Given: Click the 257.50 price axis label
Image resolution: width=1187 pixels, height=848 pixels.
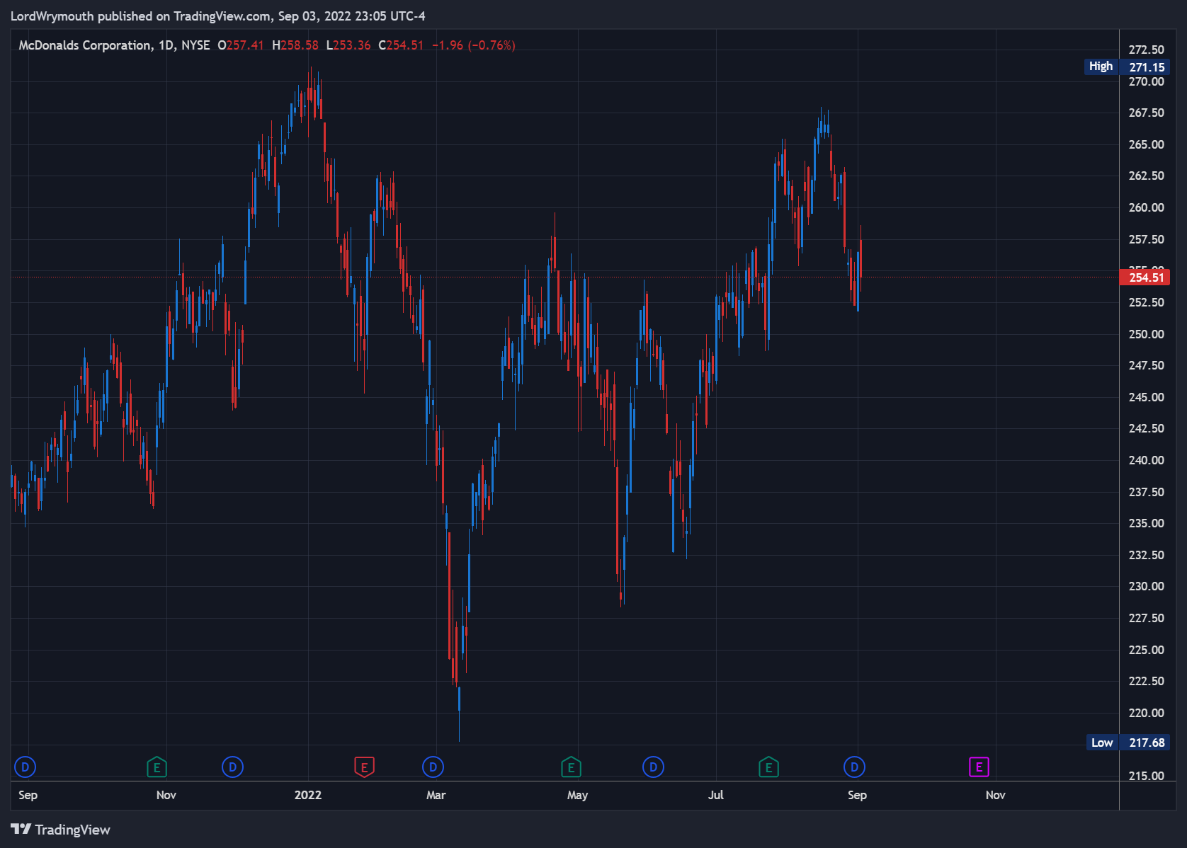Looking at the screenshot, I should pos(1146,239).
